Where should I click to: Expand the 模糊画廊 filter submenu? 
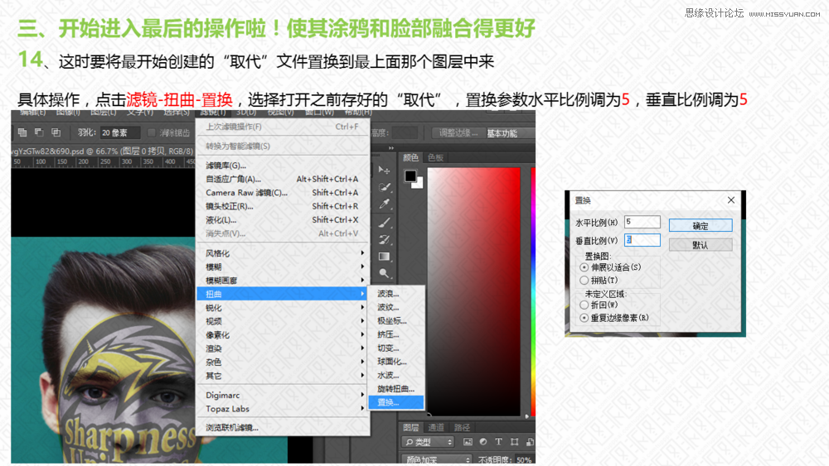click(x=283, y=281)
